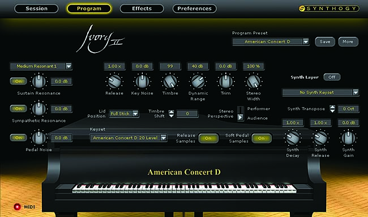Click the red MIDI indicator light
Screen dimensions: 368x217
(x=17, y=207)
